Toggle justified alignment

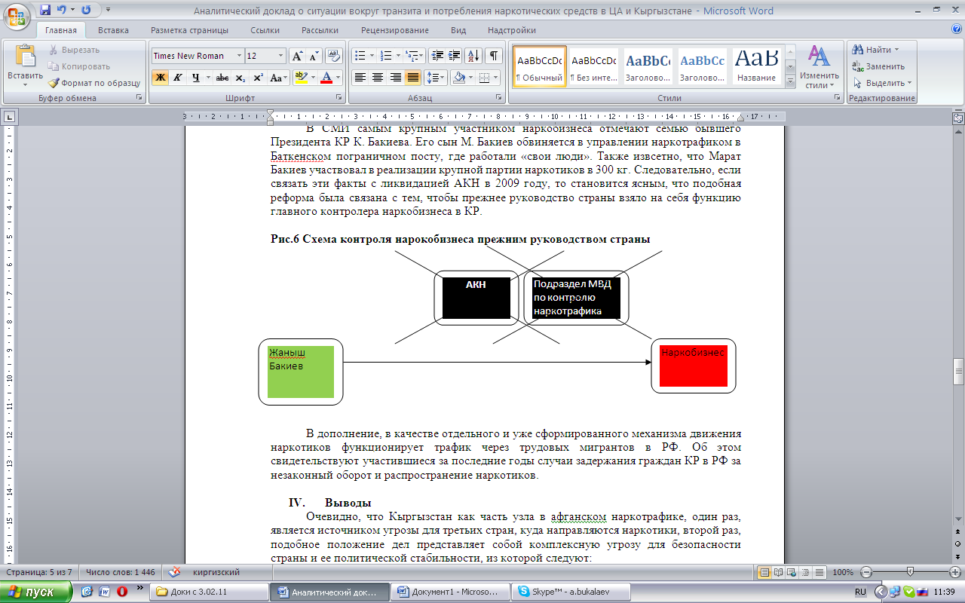pyautogui.click(x=413, y=77)
